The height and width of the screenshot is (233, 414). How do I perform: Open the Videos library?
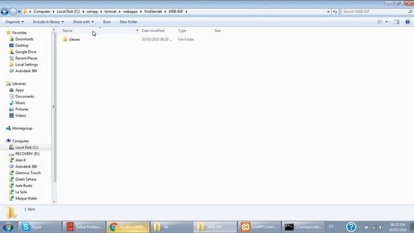(21, 115)
